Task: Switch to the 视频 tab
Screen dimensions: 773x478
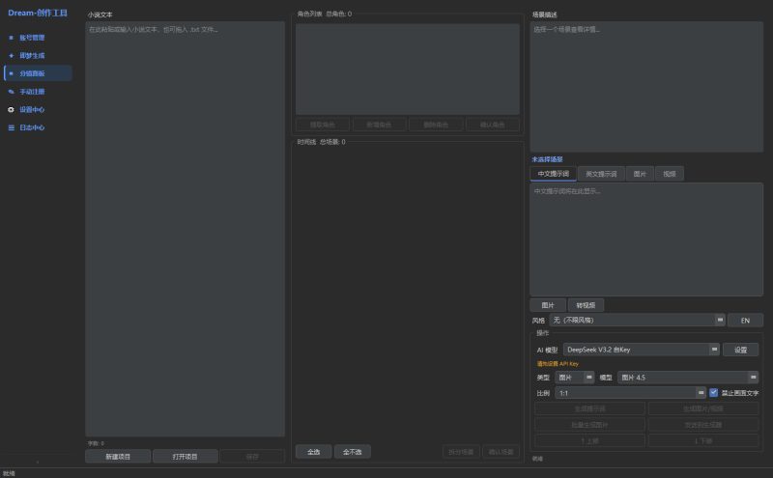Action: (x=670, y=174)
